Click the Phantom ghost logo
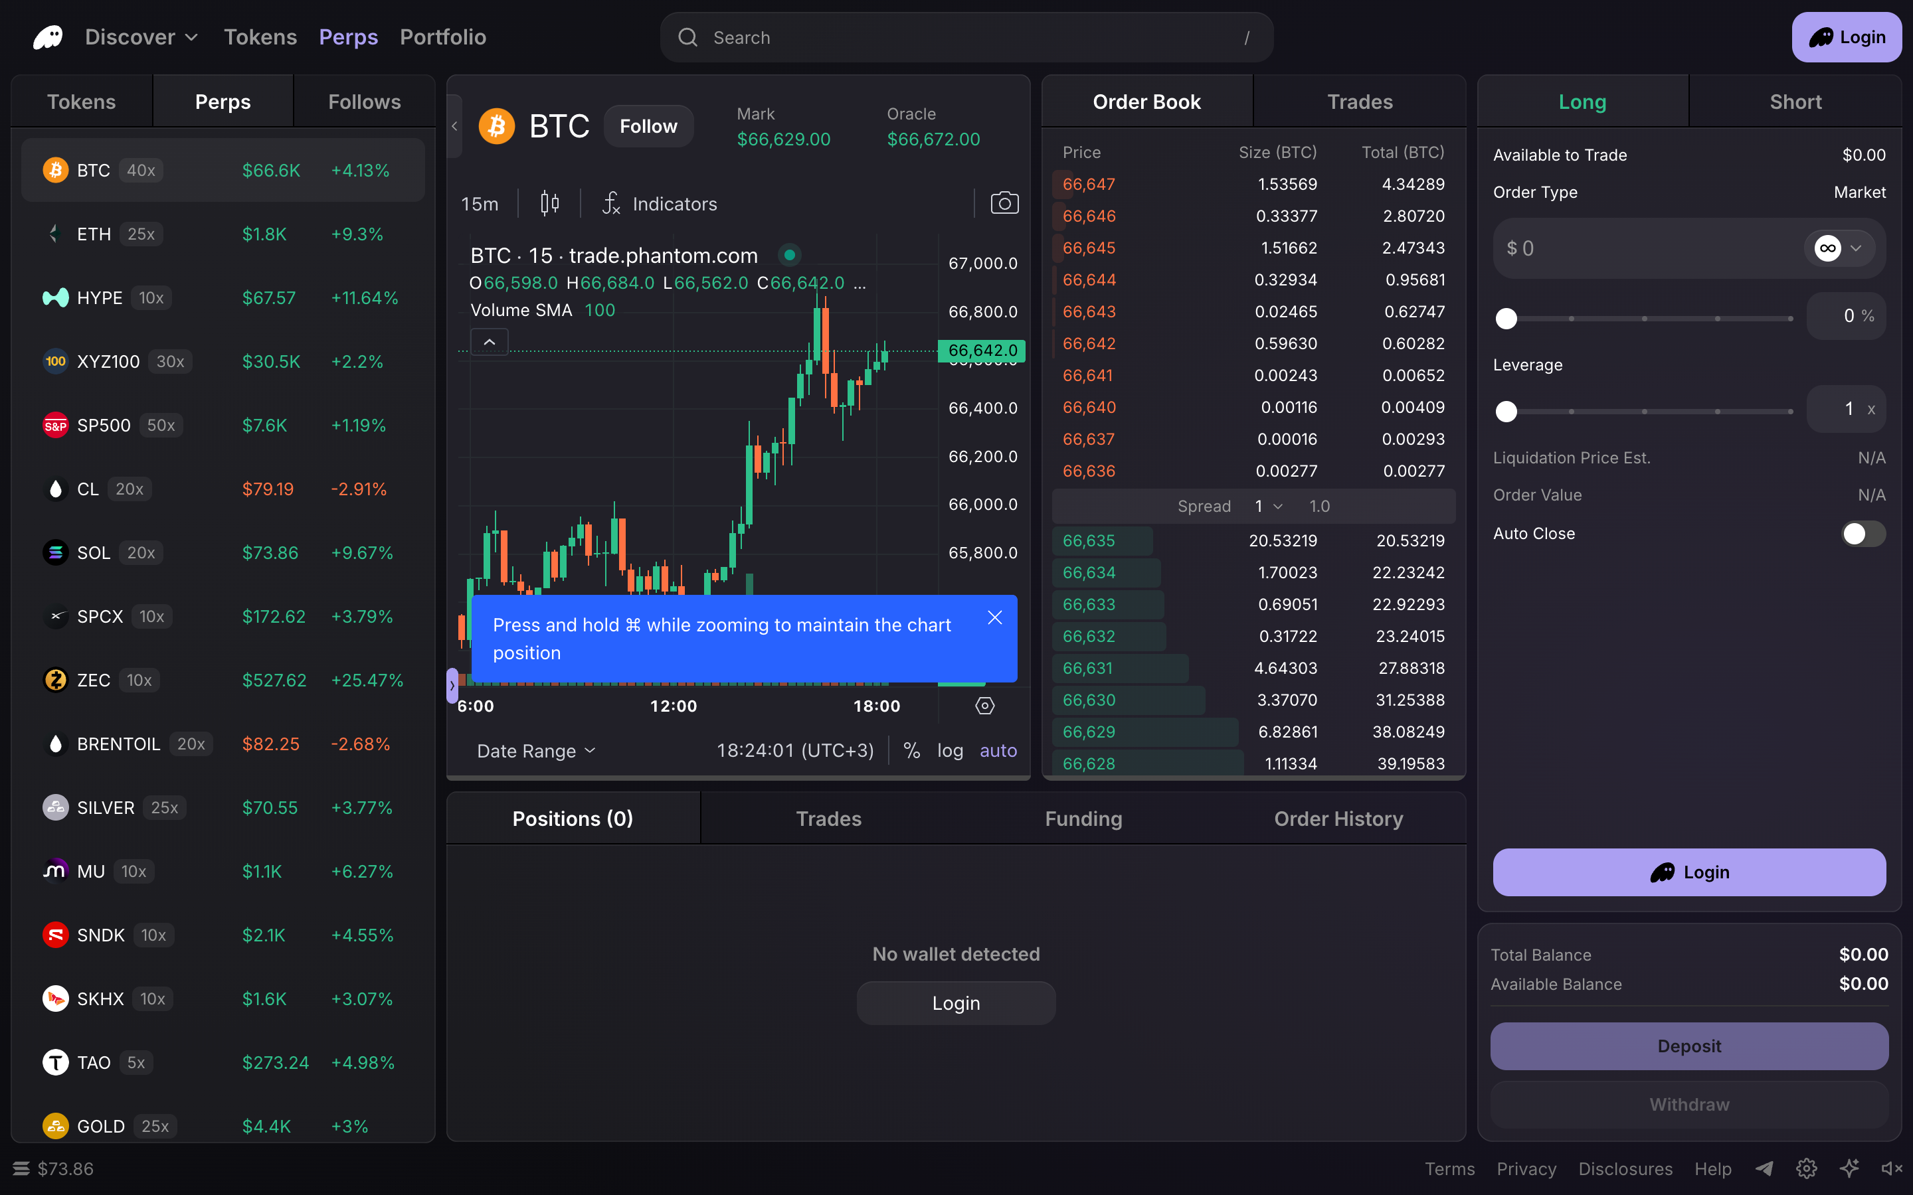 pos(47,37)
